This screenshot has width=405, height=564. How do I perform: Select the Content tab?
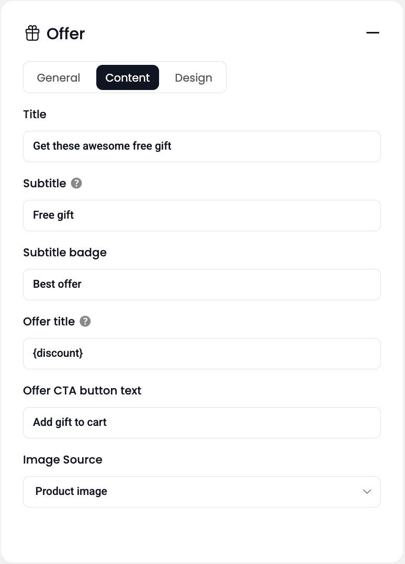tap(128, 77)
